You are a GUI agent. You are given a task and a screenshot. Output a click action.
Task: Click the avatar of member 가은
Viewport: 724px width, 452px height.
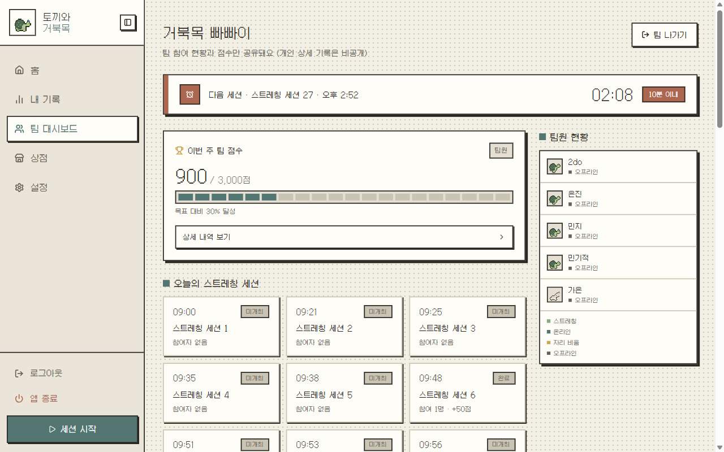(555, 294)
